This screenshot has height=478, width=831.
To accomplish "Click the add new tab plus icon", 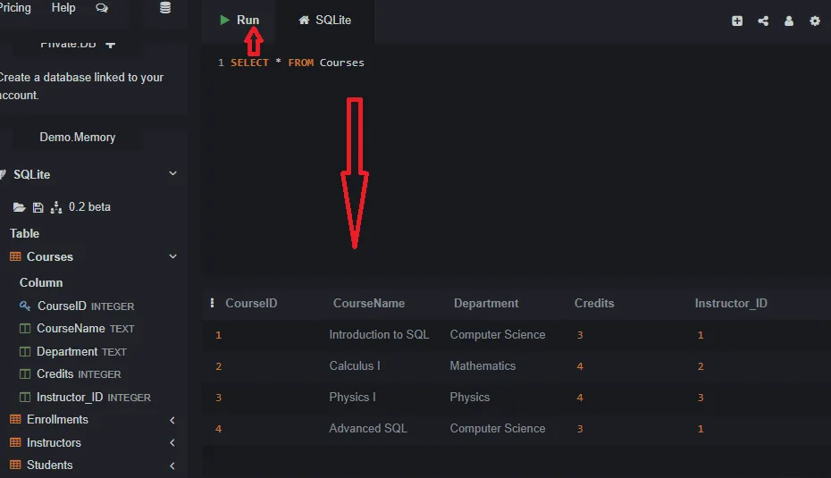I will coord(737,21).
